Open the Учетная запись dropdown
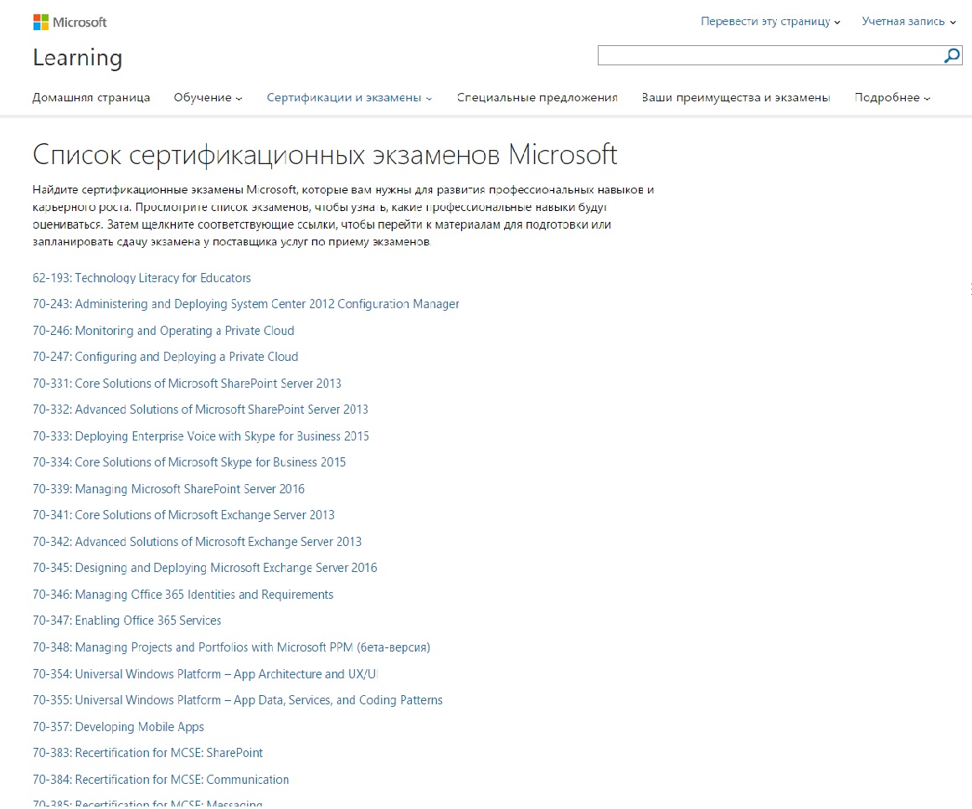Viewport: 972px width, 809px height. 908,21
